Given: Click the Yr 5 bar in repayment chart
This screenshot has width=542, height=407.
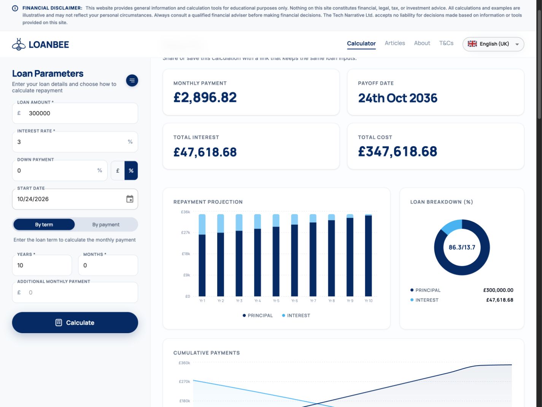Looking at the screenshot, I should (x=276, y=255).
